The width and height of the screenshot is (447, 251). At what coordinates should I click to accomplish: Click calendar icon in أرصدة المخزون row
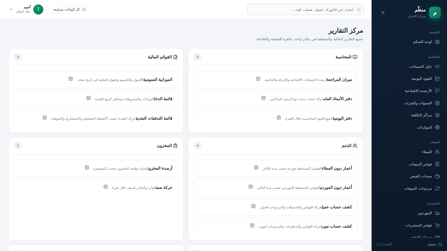[87, 167]
